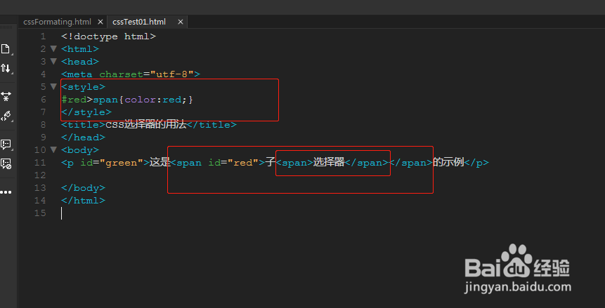The height and width of the screenshot is (308, 605).
Task: Click the 选择器 text inside inner span
Action: point(328,162)
